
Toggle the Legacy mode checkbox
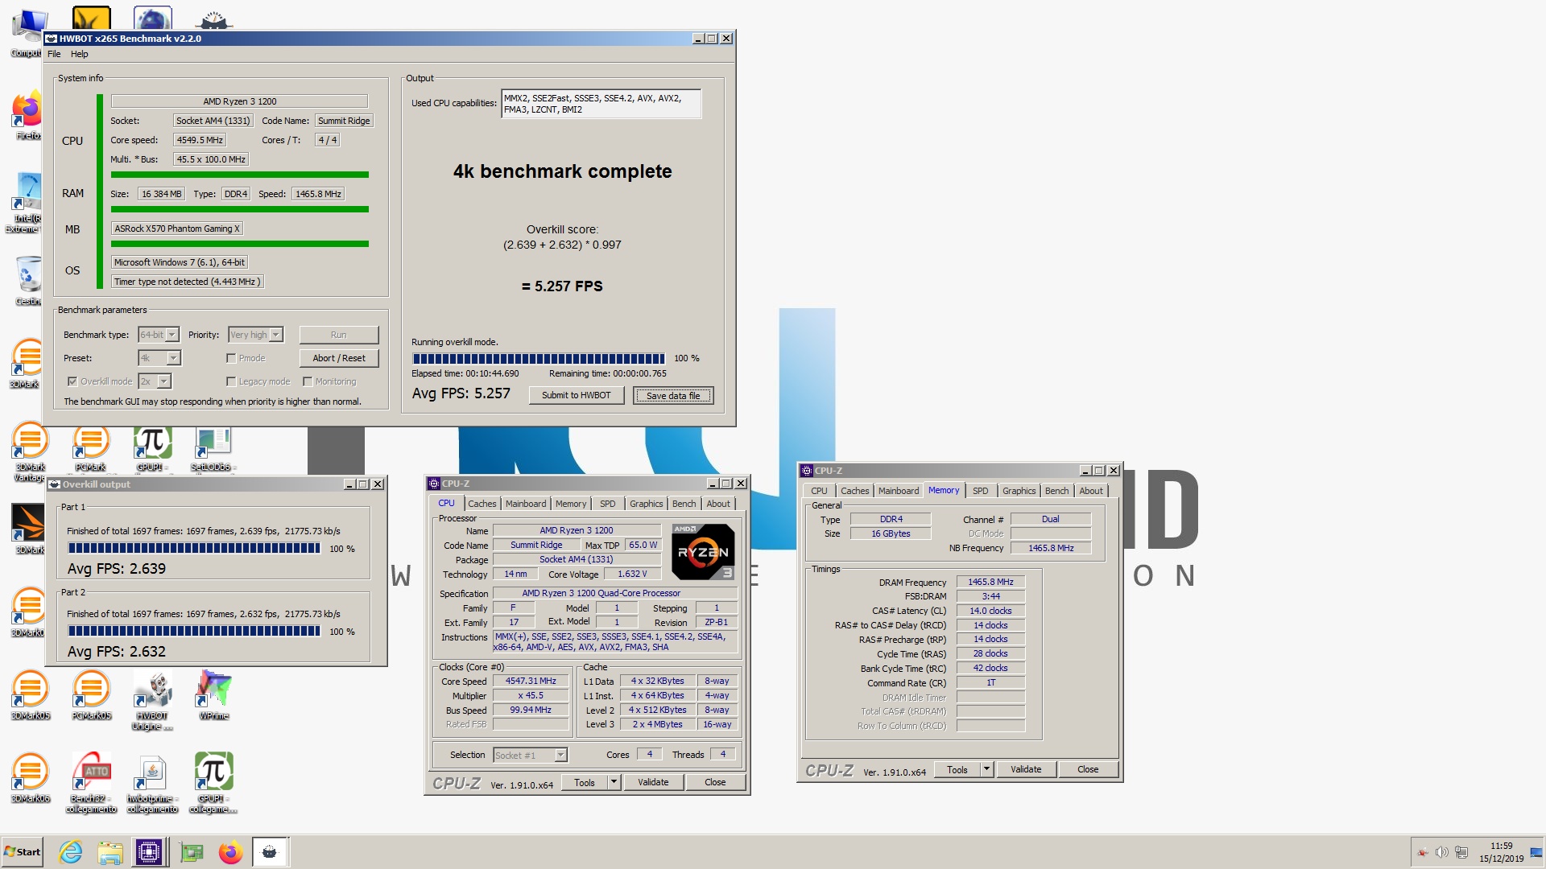click(231, 381)
